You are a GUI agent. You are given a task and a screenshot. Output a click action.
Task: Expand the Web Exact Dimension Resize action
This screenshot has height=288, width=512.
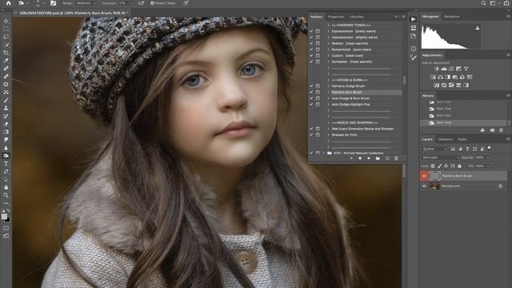tap(329, 129)
